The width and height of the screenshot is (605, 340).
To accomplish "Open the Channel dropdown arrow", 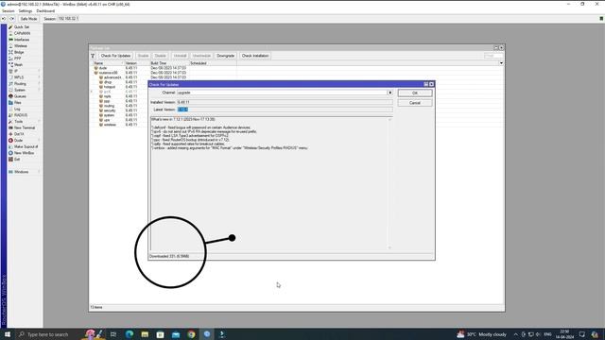I will pyautogui.click(x=389, y=93).
